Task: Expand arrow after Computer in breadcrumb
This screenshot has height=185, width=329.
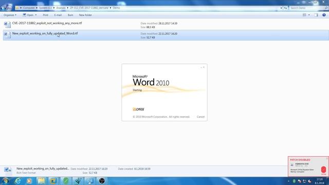Action: point(36,8)
